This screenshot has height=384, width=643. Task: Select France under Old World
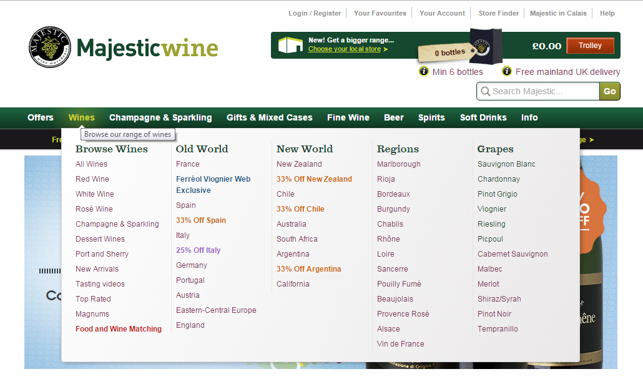188,164
